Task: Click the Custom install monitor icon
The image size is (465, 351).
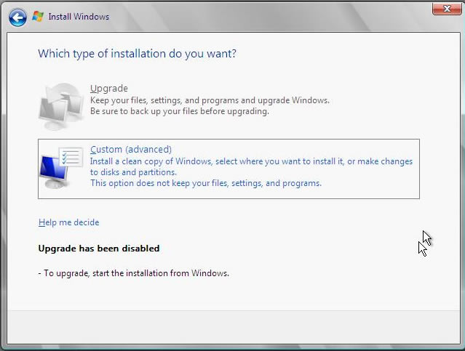Action: 61,167
